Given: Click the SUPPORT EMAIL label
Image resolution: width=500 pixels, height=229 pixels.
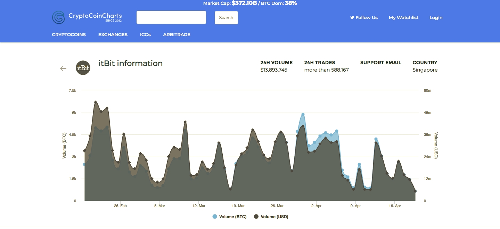Looking at the screenshot, I should (380, 63).
